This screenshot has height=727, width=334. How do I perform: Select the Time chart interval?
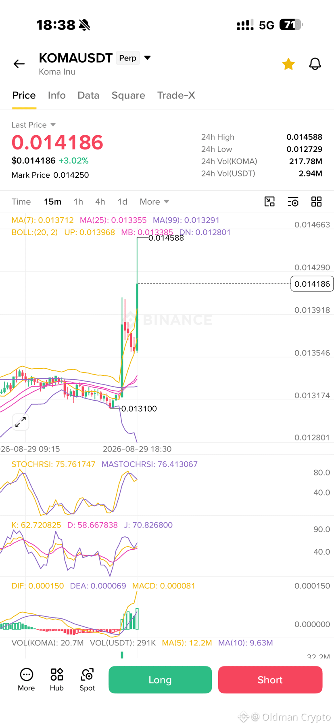[x=21, y=202]
